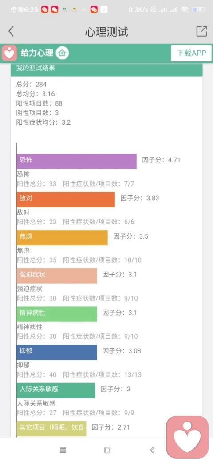The height and width of the screenshot is (463, 213).
Task: Tap the yellow 焦虑 factor bar
Action: click(x=62, y=237)
